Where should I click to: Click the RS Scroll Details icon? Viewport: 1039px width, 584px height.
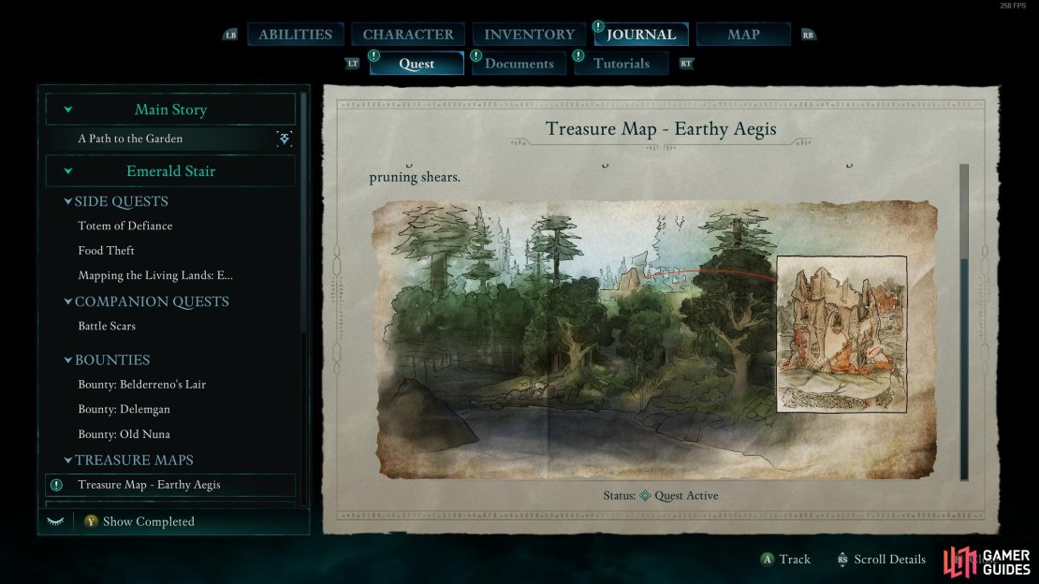(x=841, y=560)
